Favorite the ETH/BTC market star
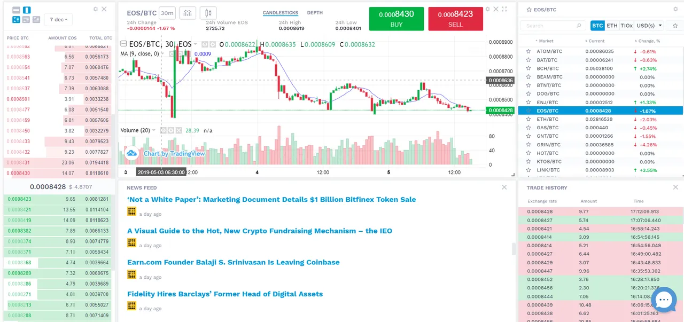The width and height of the screenshot is (684, 322). click(x=528, y=119)
